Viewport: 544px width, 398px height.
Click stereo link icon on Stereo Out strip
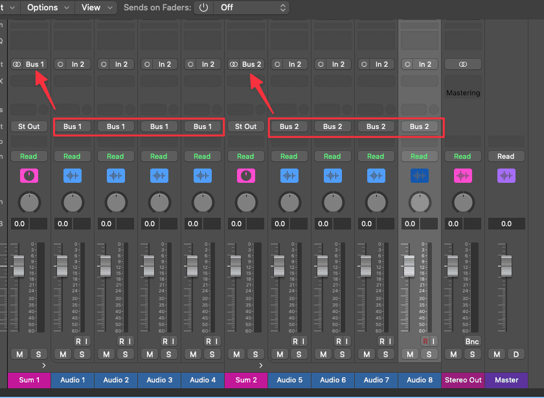[x=462, y=64]
